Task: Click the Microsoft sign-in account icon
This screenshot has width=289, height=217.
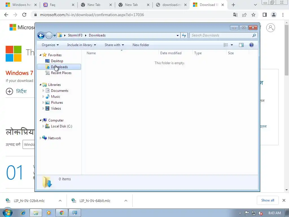Action: point(270,28)
